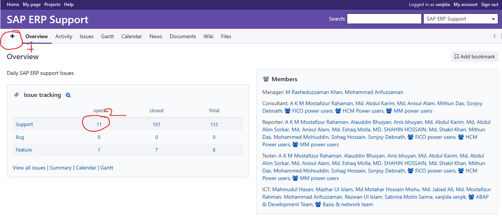The height and width of the screenshot is (217, 502).
Task: Click group icon before Basis & network team
Action: click(x=318, y=205)
